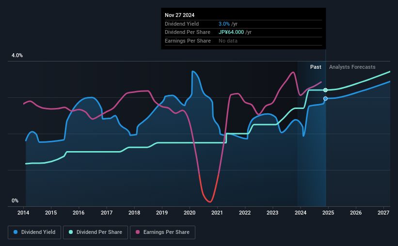Click the 2015 x-axis year label
Viewport: 398px width, 246px height.
51,213
